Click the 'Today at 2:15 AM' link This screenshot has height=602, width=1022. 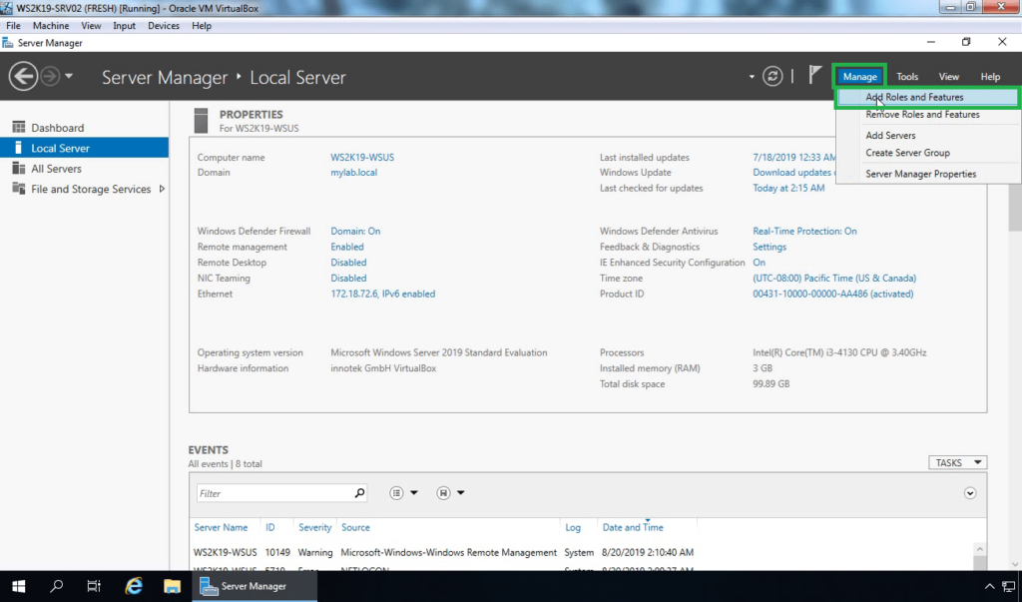click(788, 189)
